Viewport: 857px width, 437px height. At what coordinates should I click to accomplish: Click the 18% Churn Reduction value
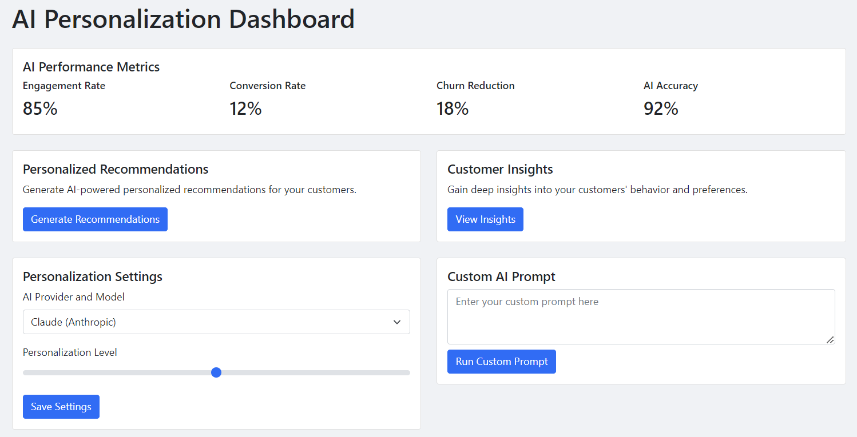[x=453, y=109]
